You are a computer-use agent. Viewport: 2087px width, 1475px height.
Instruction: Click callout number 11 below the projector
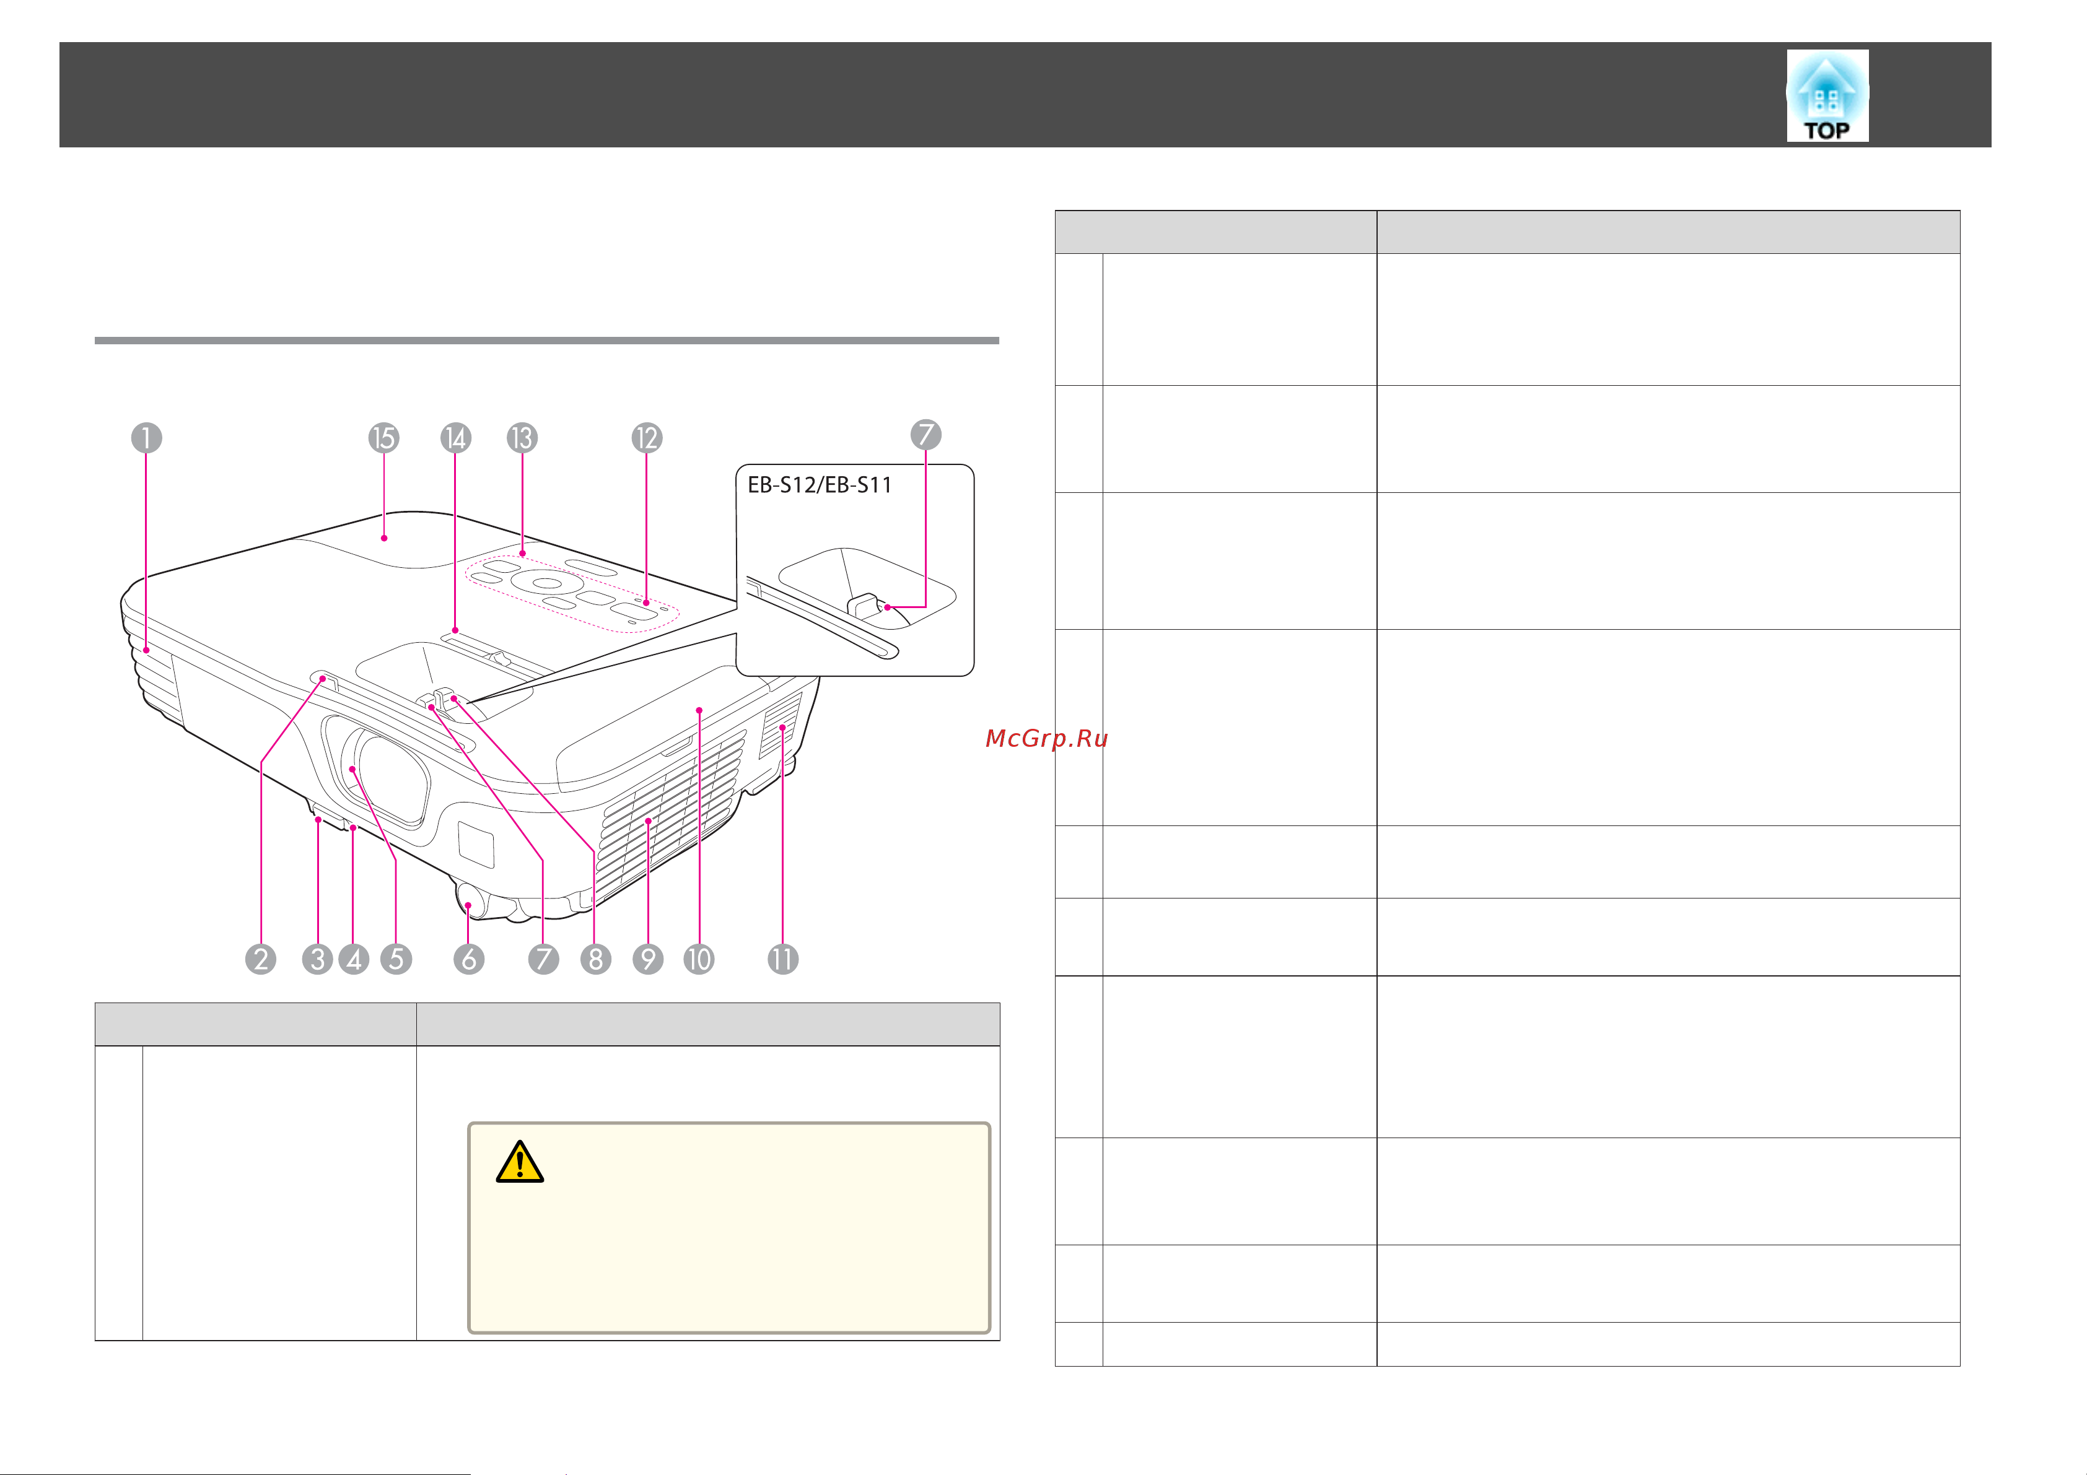pos(782,959)
